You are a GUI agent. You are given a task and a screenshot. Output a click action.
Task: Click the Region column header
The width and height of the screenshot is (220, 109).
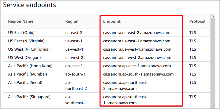(72, 21)
